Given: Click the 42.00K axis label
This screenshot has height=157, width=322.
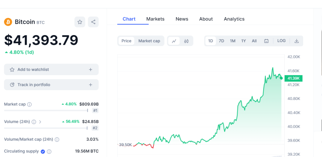Looking at the screenshot, I should (294, 57).
